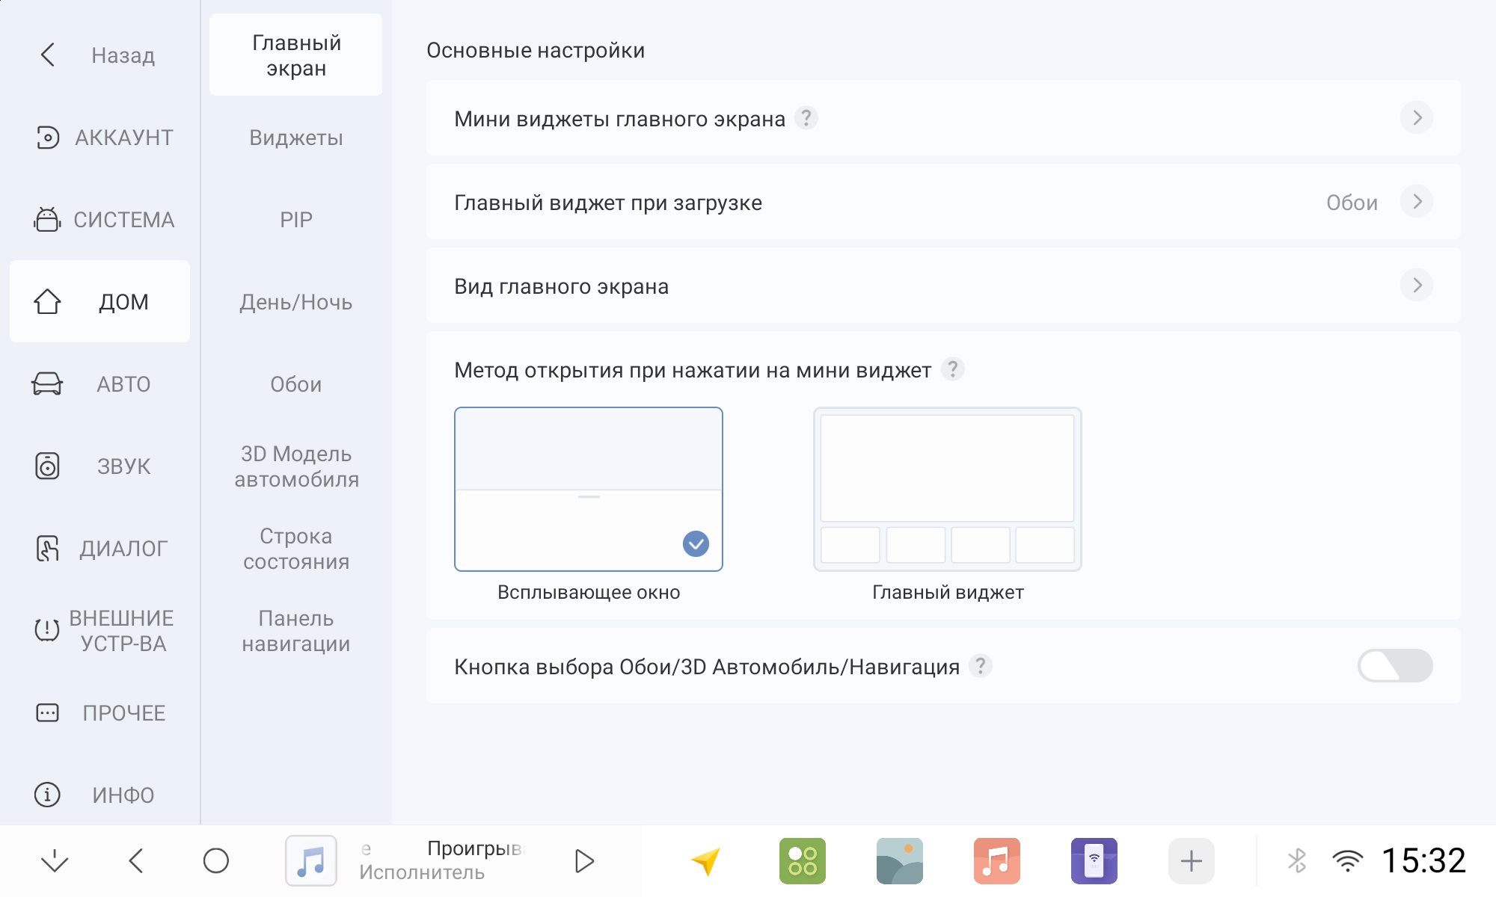
Task: Play the track in the music widget
Action: (584, 860)
